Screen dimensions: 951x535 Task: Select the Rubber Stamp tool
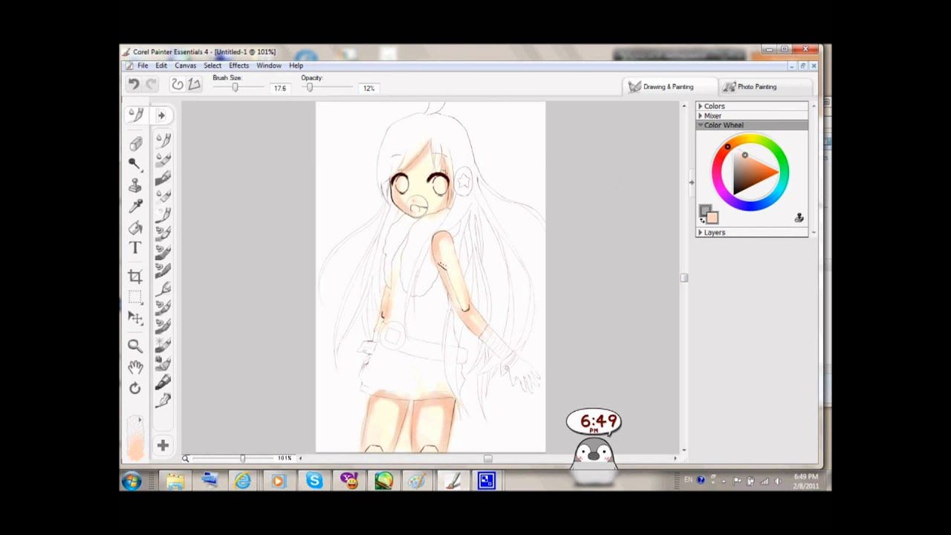(x=135, y=185)
